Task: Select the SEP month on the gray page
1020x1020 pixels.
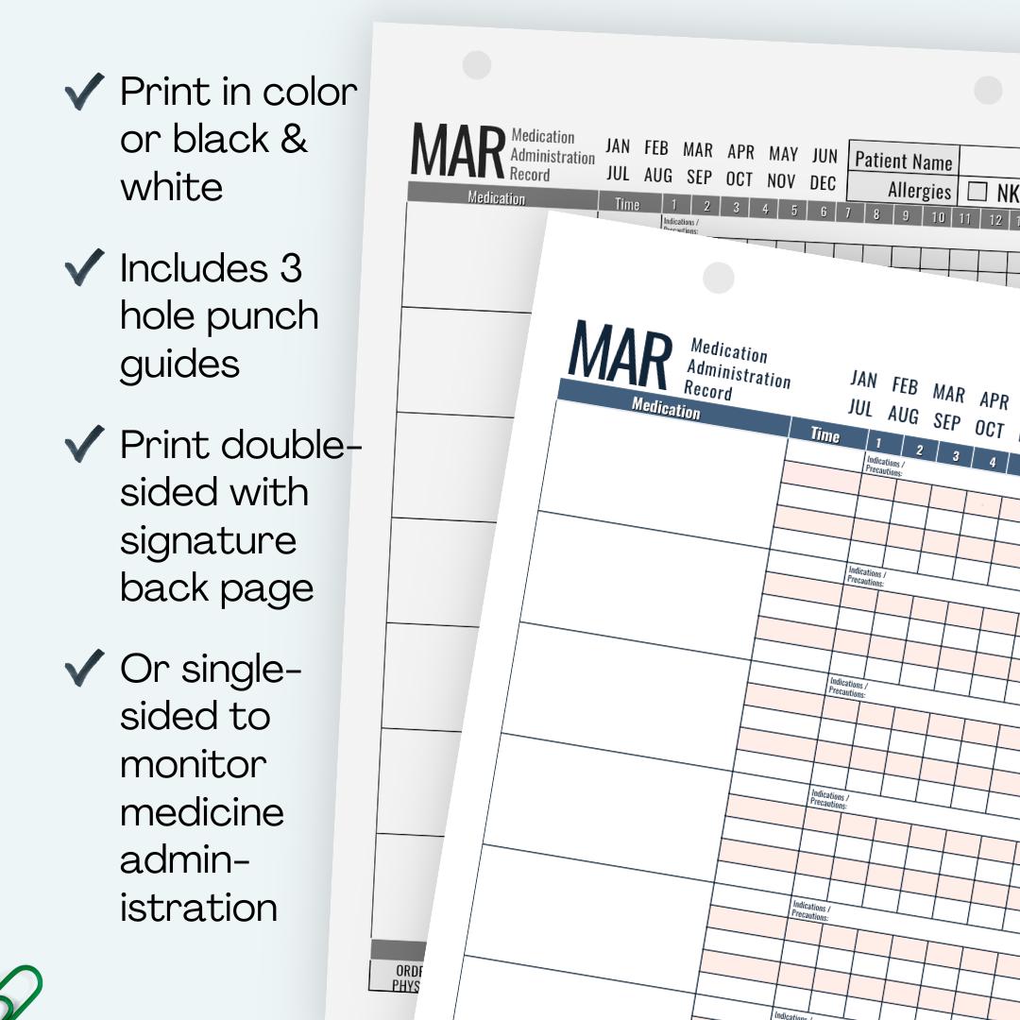Action: pyautogui.click(x=699, y=177)
